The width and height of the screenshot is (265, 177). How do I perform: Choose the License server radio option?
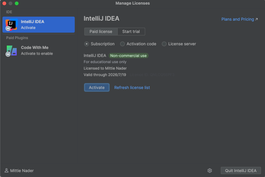164,44
